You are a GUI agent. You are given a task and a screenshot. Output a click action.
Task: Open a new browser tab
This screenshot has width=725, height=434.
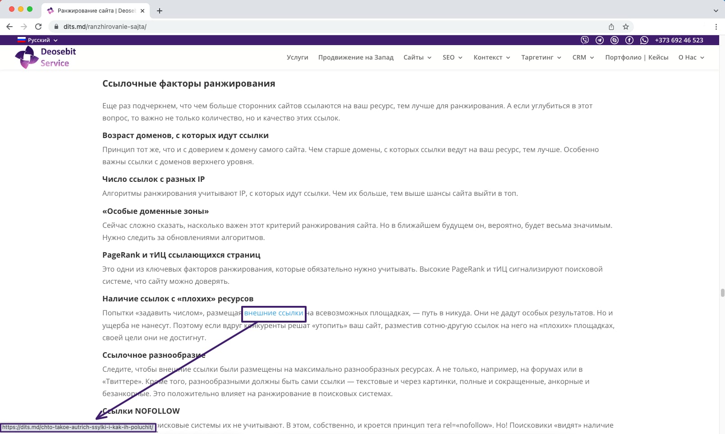click(160, 11)
